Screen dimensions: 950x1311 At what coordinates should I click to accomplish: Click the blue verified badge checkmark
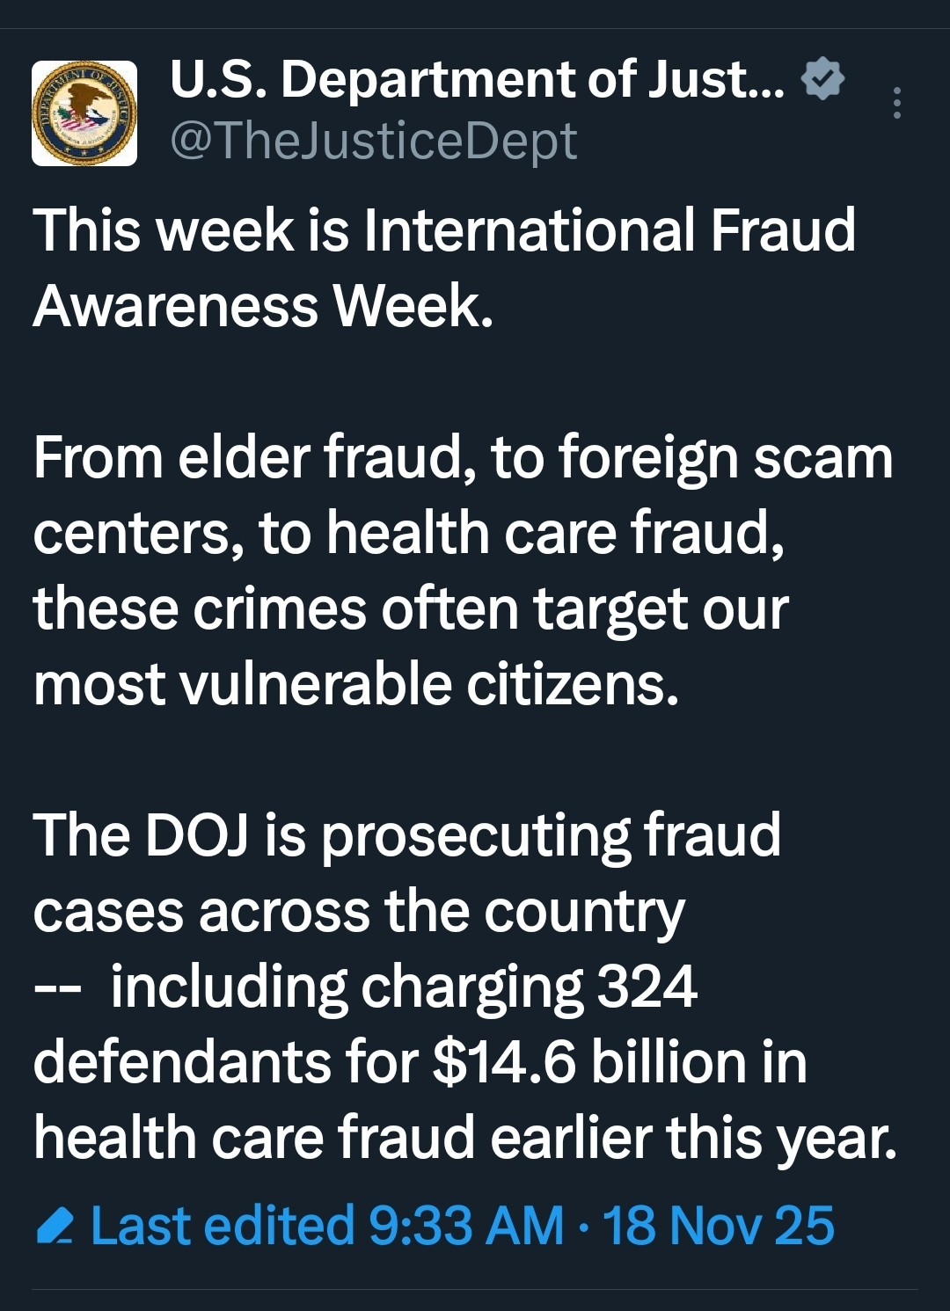click(822, 79)
